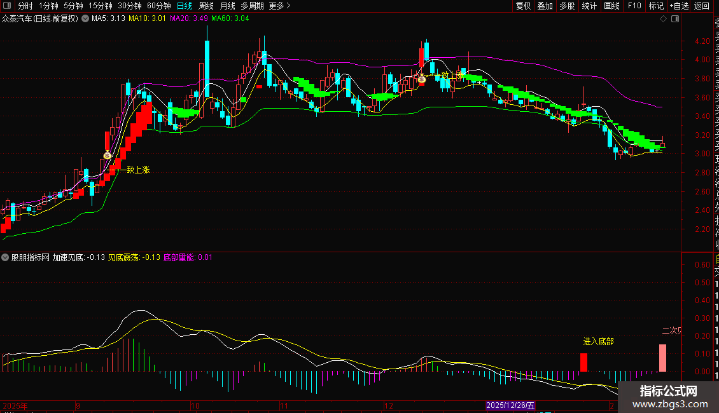Screen dimensions: 719x413
Task: Click the first money-bag signal marker near 致上涨
Action: tap(108, 154)
